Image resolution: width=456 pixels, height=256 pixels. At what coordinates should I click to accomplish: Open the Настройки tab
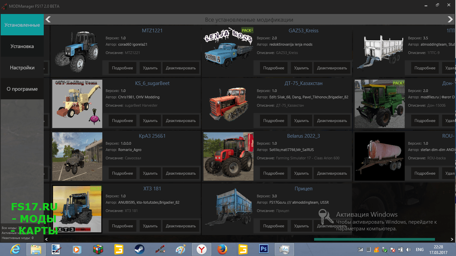(22, 68)
